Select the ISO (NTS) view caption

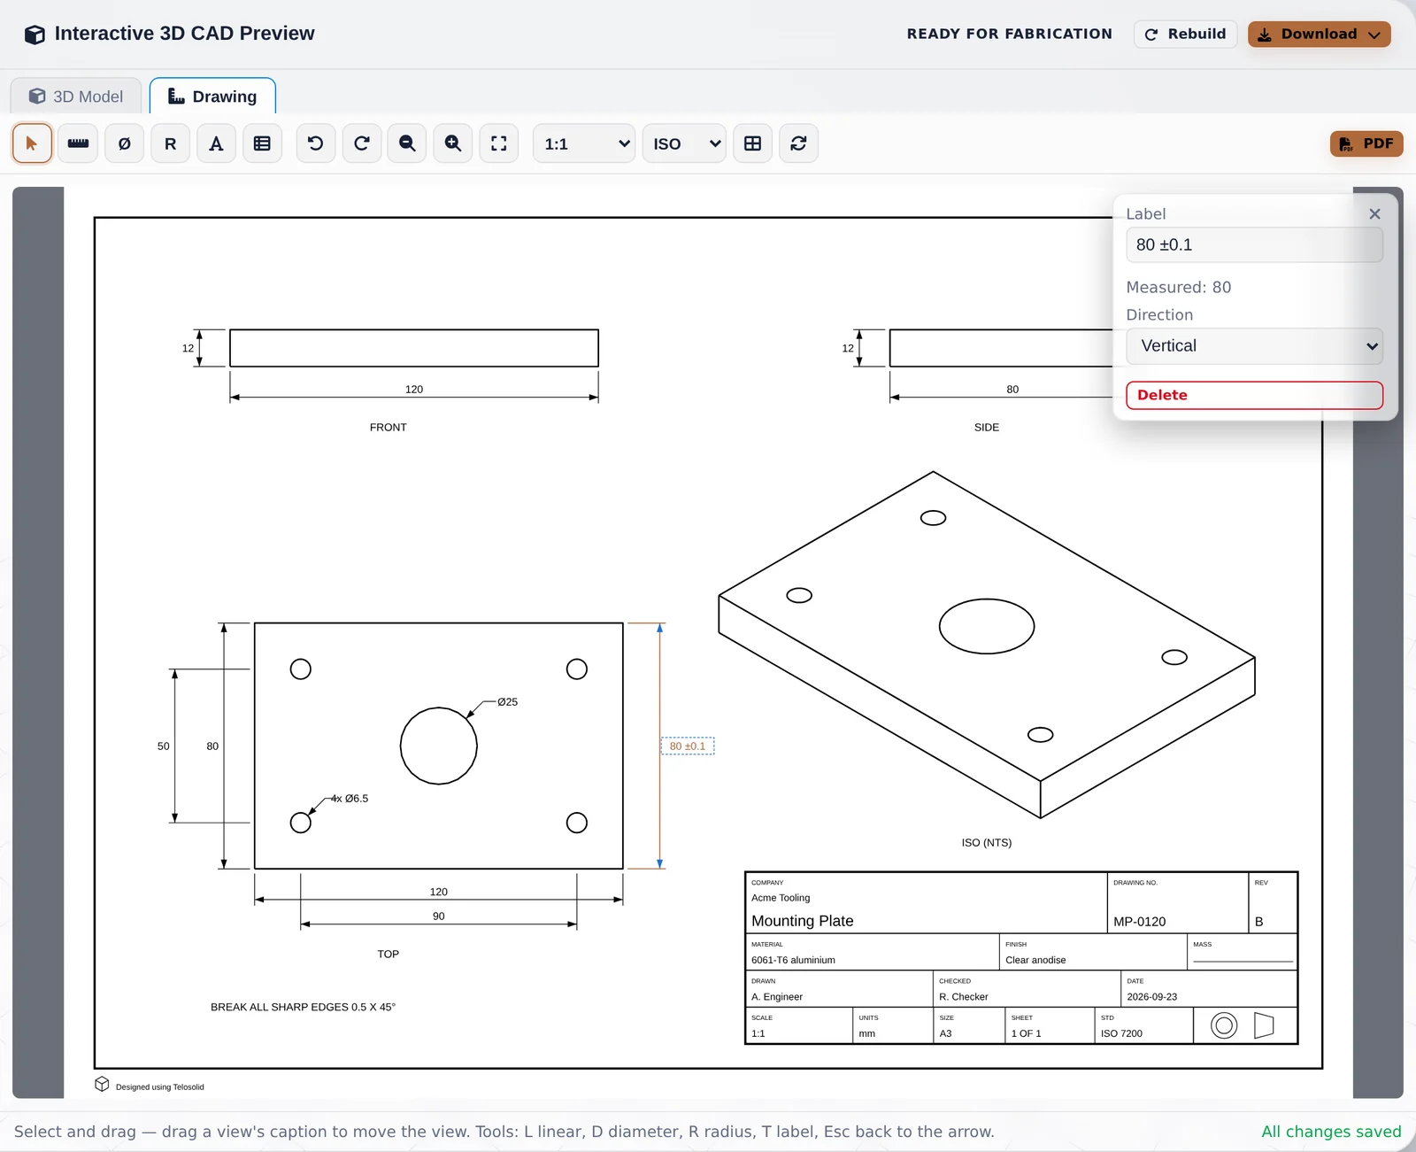pos(987,842)
